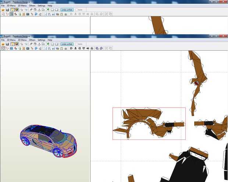Click the Open file icon in the background window

pos(3,10)
